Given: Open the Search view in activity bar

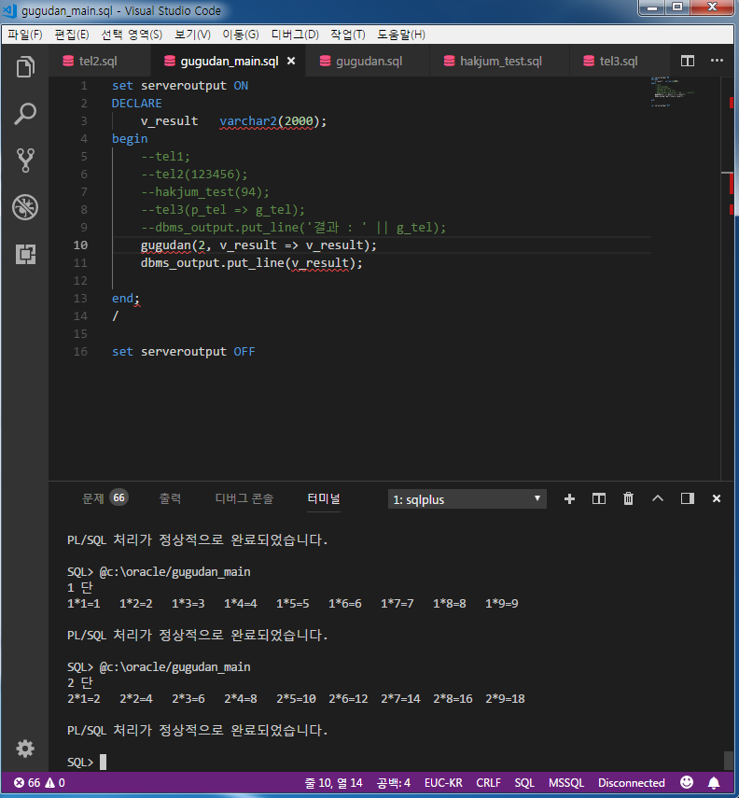Looking at the screenshot, I should 25,114.
